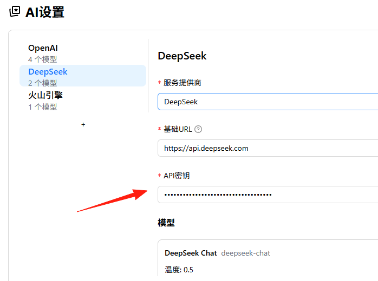Image resolution: width=378 pixels, height=281 pixels.
Task: Click the 模型 section heading
Action: [x=166, y=223]
